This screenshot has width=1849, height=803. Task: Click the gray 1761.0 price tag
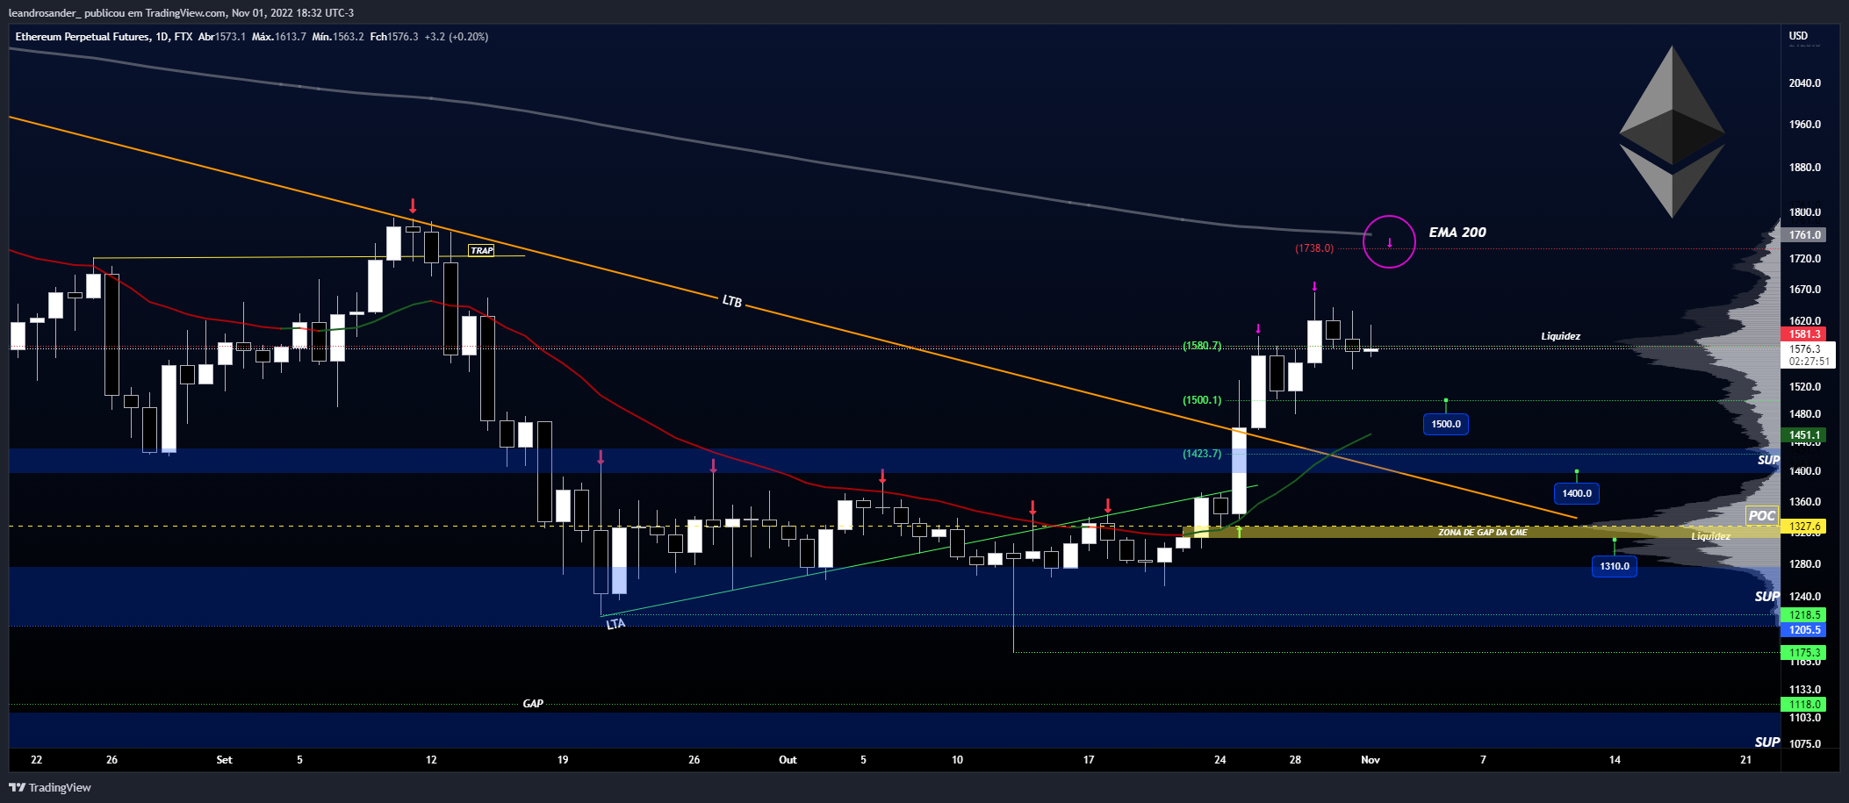coord(1805,235)
